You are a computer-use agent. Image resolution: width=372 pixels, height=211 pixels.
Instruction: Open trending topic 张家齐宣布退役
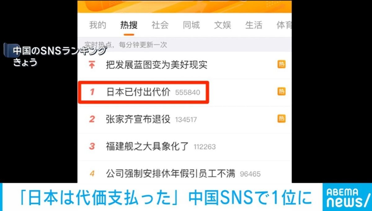tap(138, 119)
